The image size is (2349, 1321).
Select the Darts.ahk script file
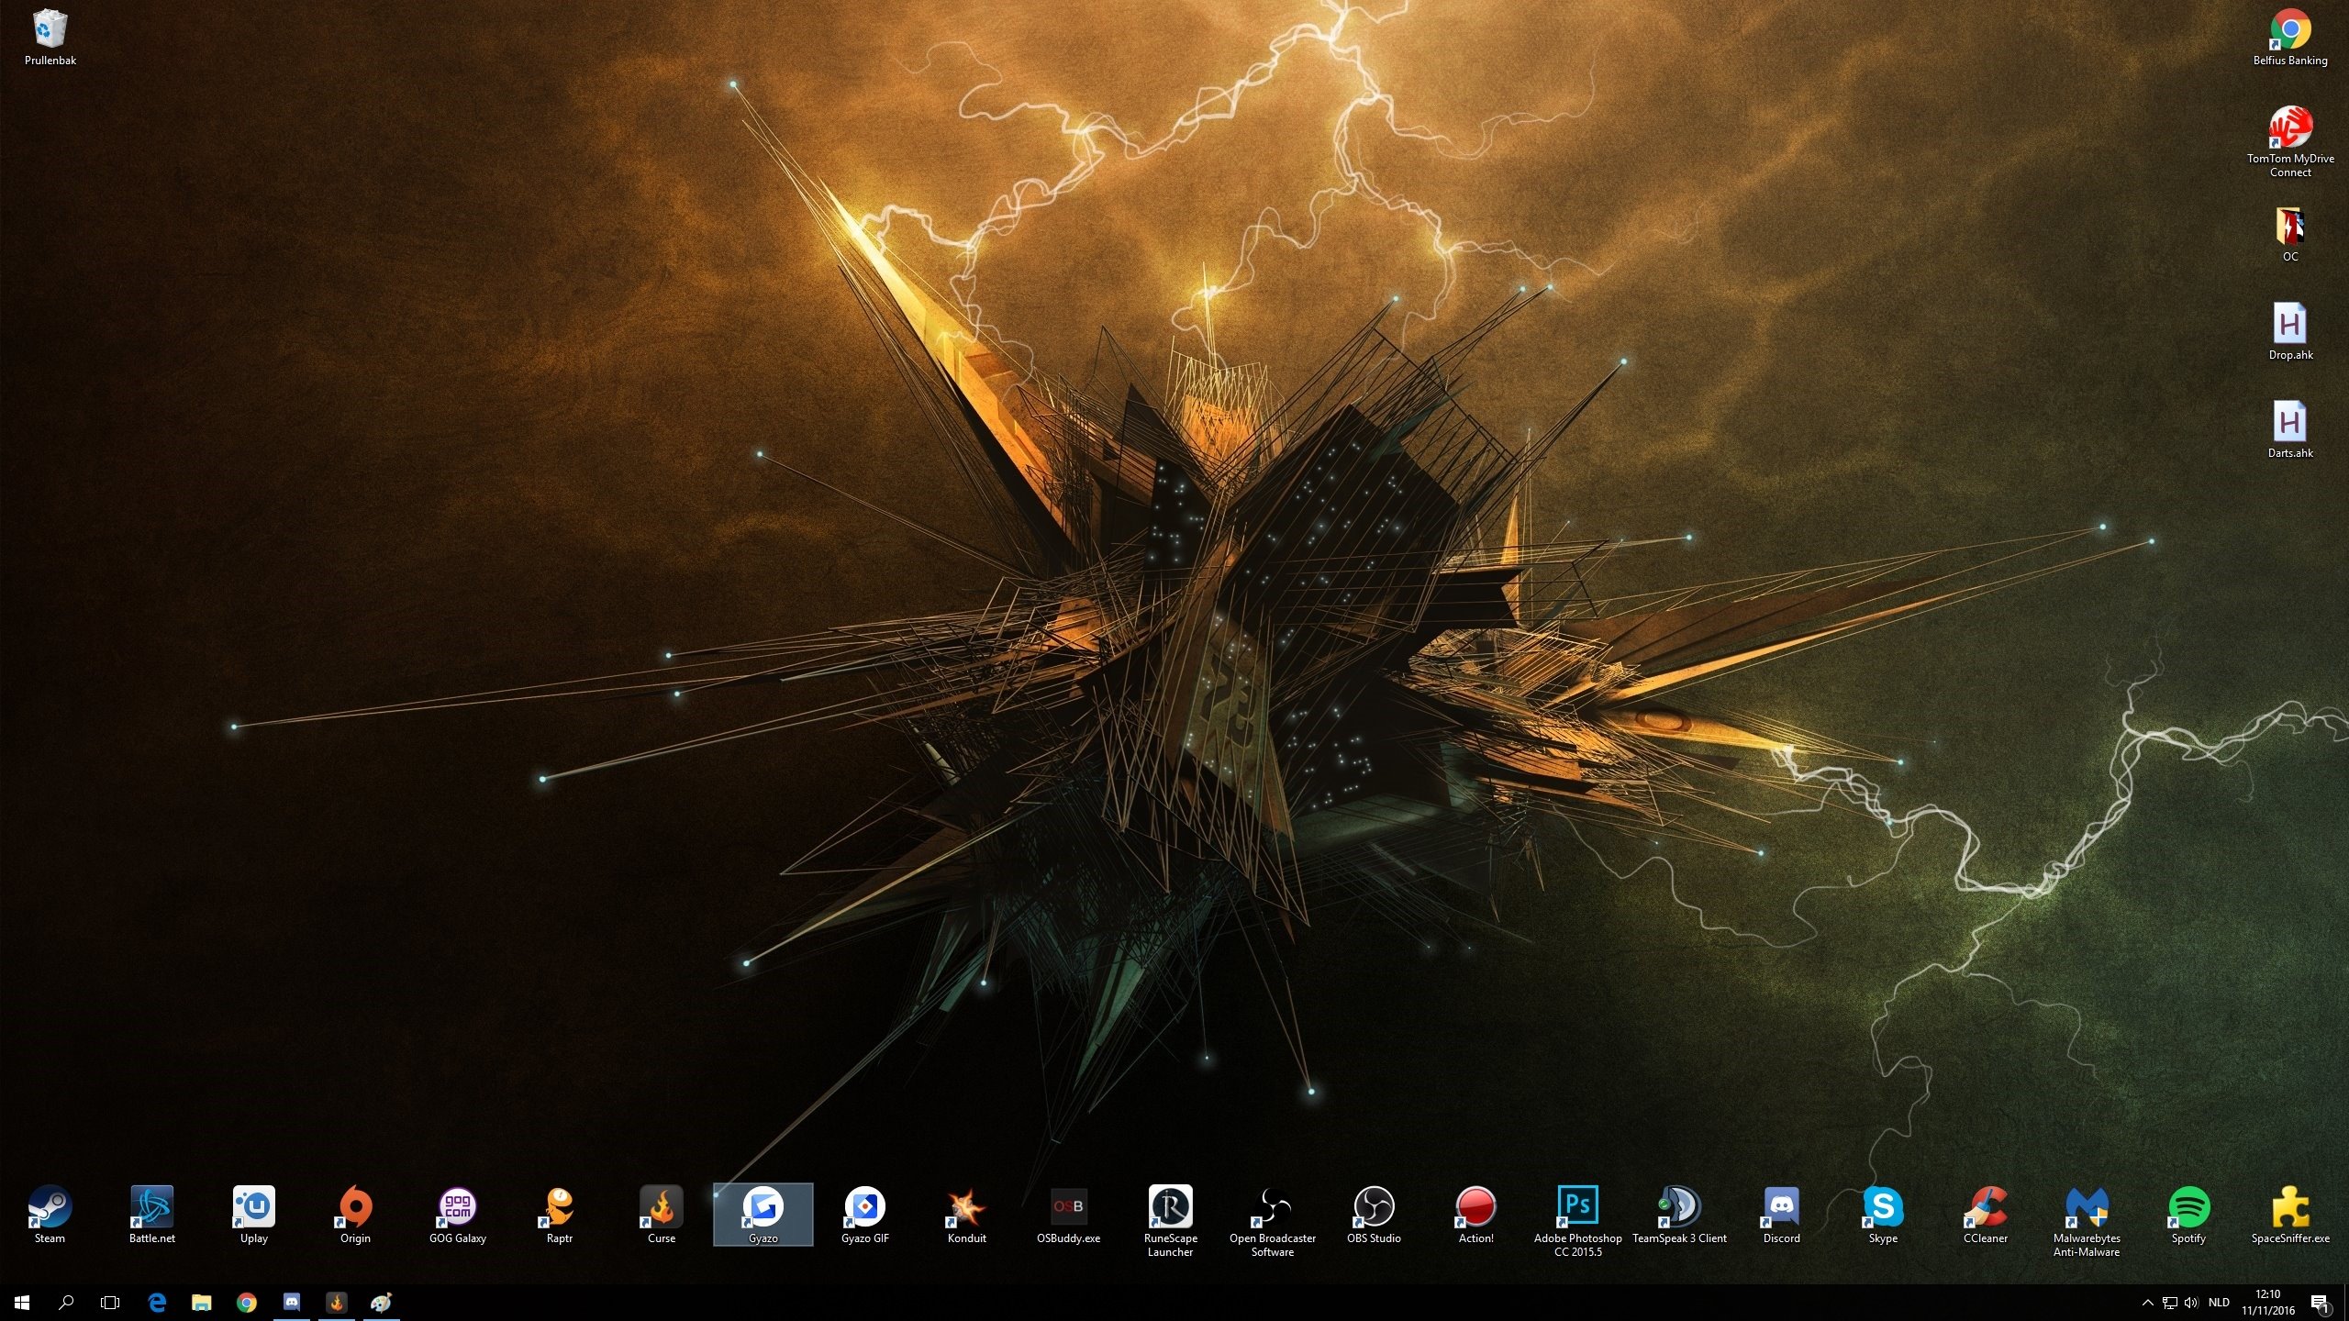point(2290,430)
